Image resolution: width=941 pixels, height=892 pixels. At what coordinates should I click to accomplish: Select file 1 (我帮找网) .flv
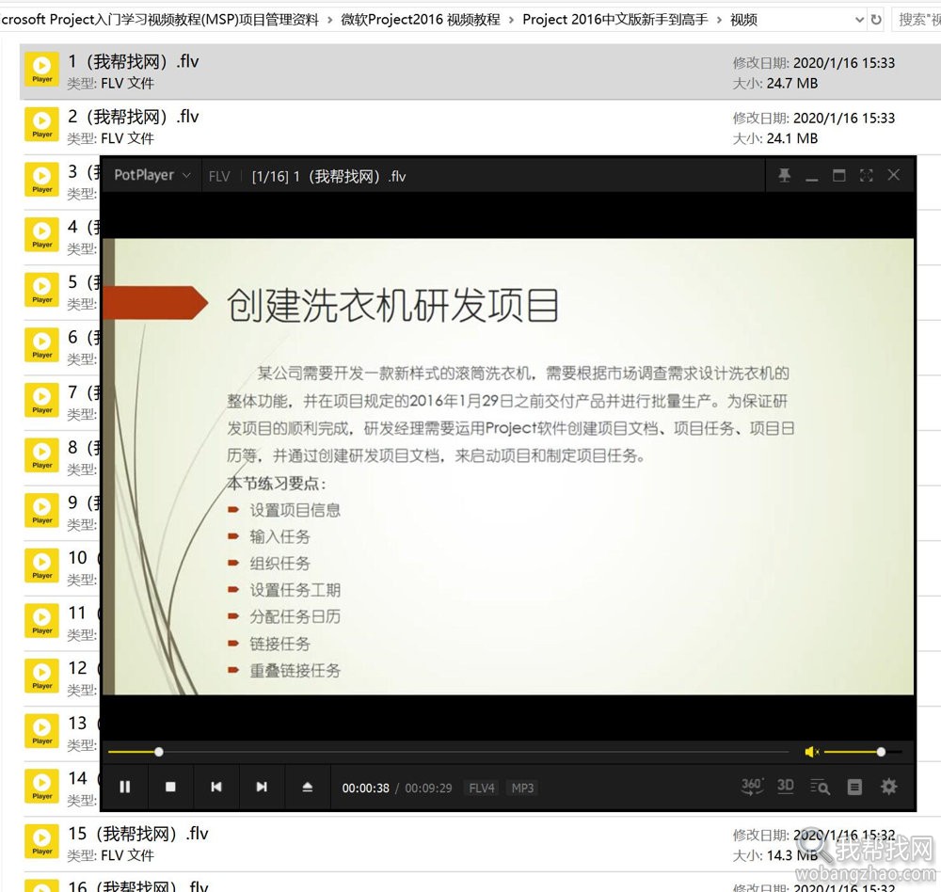[x=480, y=72]
